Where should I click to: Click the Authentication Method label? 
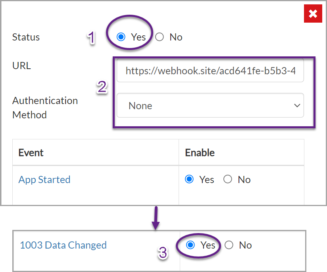[x=45, y=108]
